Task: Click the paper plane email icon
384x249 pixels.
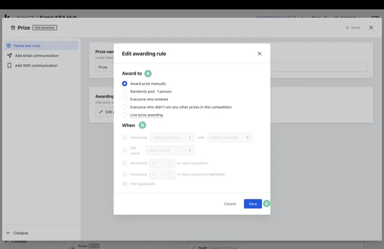Action: tap(9, 56)
